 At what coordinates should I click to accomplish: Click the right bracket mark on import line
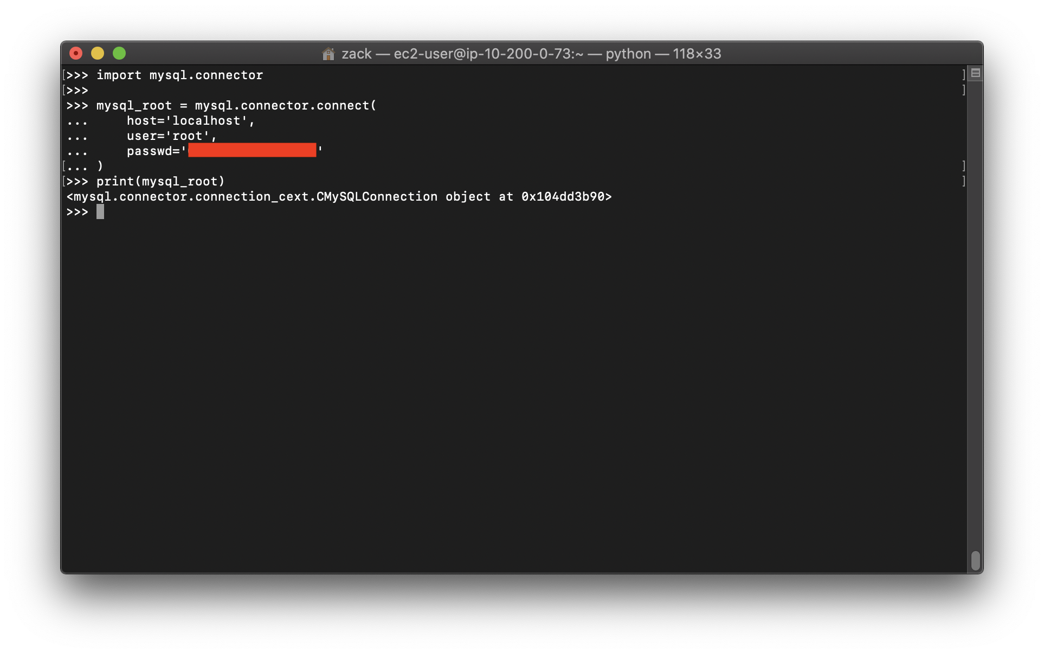(963, 75)
